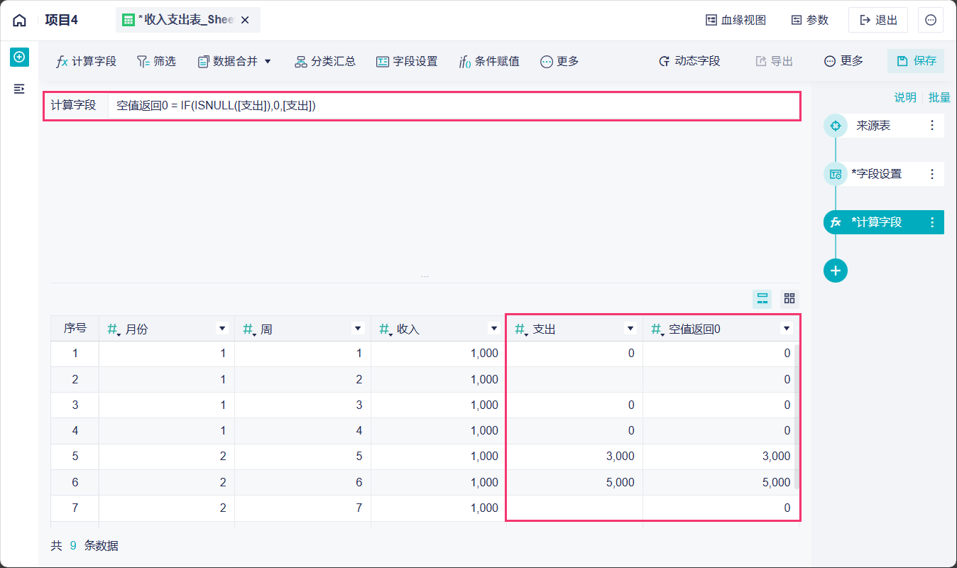The image size is (957, 568).
Task: Go to home via the house icon
Action: click(x=19, y=21)
